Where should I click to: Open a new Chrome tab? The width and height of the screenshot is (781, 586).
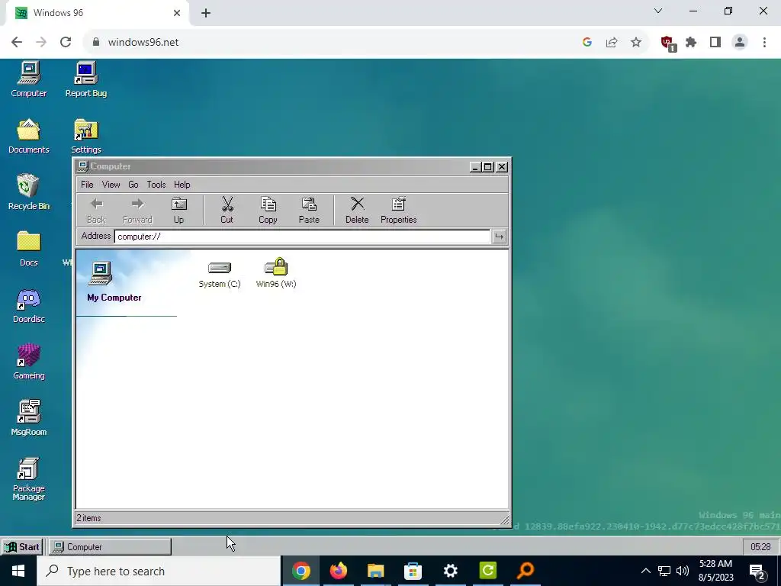point(206,13)
